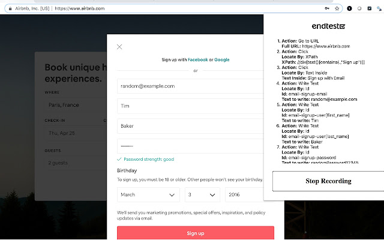The height and width of the screenshot is (240, 384).
Task: Click Password strength: good text
Action: click(x=149, y=159)
